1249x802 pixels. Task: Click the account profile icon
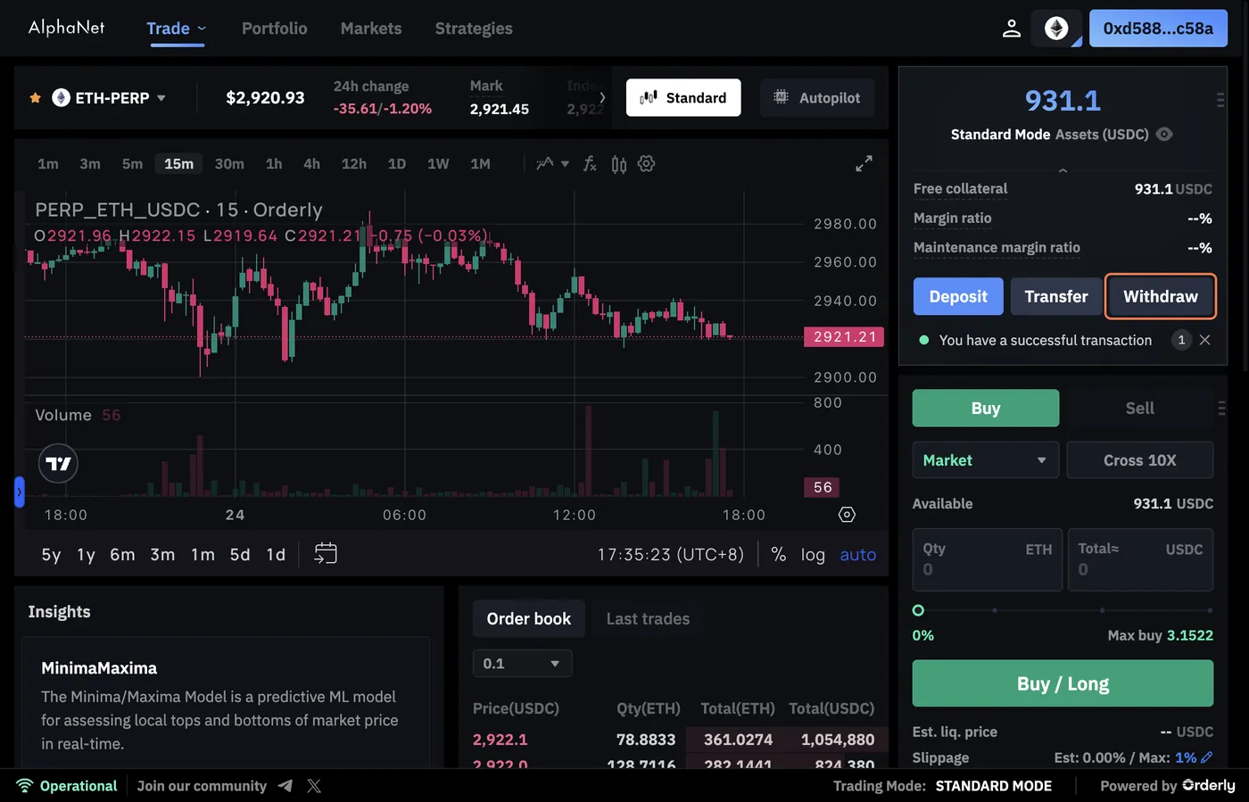[1011, 29]
